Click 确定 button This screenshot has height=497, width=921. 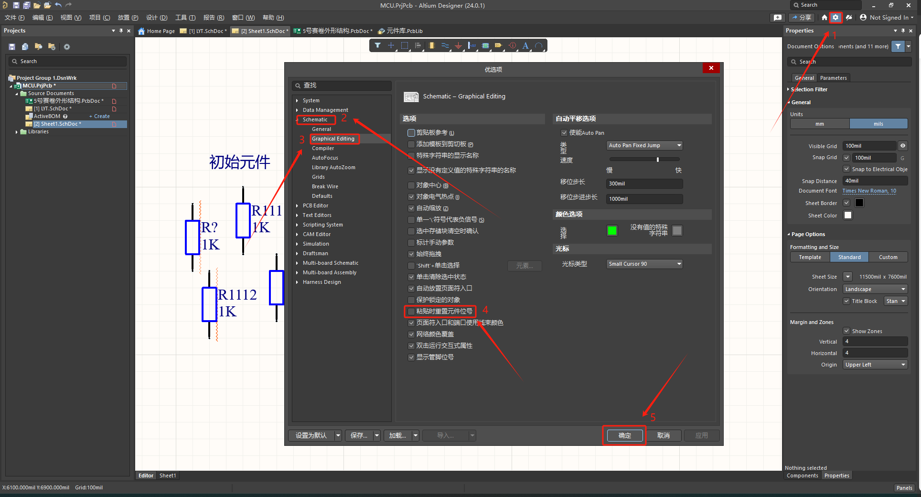click(625, 435)
